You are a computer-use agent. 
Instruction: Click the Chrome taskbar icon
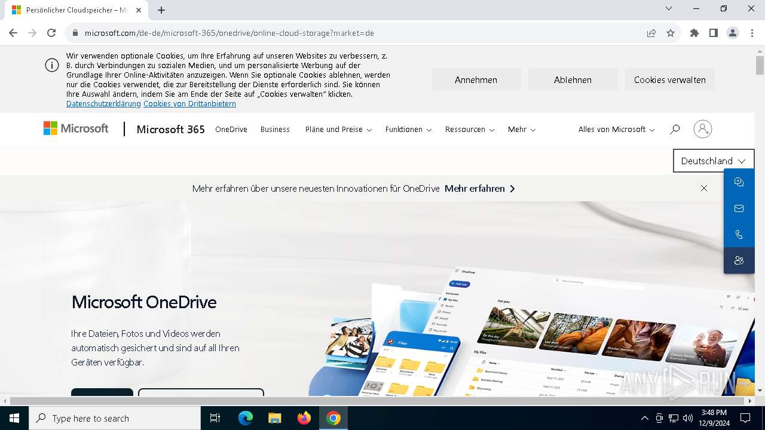tap(333, 418)
